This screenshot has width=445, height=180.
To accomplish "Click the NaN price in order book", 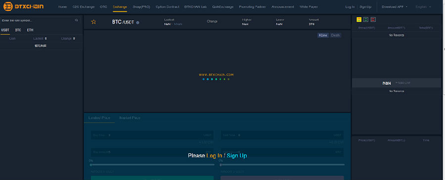I will click(x=387, y=83).
